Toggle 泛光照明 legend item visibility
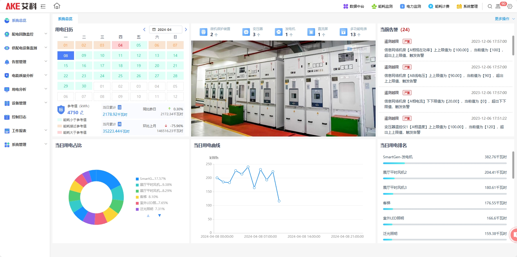The height and width of the screenshot is (257, 517). point(150,209)
